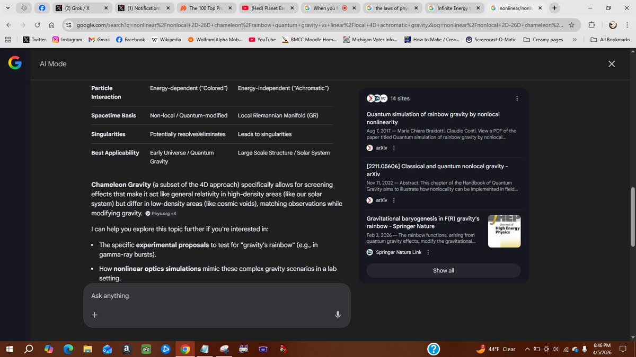Click the plus icon in Ask anything box
Viewport: 636px width, 357px height.
click(94, 315)
